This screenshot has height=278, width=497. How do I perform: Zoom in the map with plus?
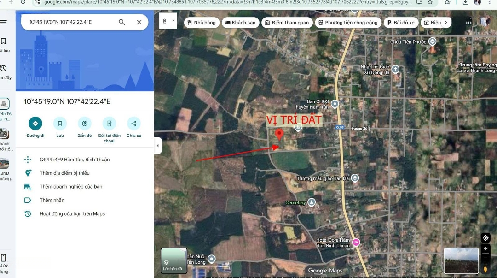[x=485, y=249]
